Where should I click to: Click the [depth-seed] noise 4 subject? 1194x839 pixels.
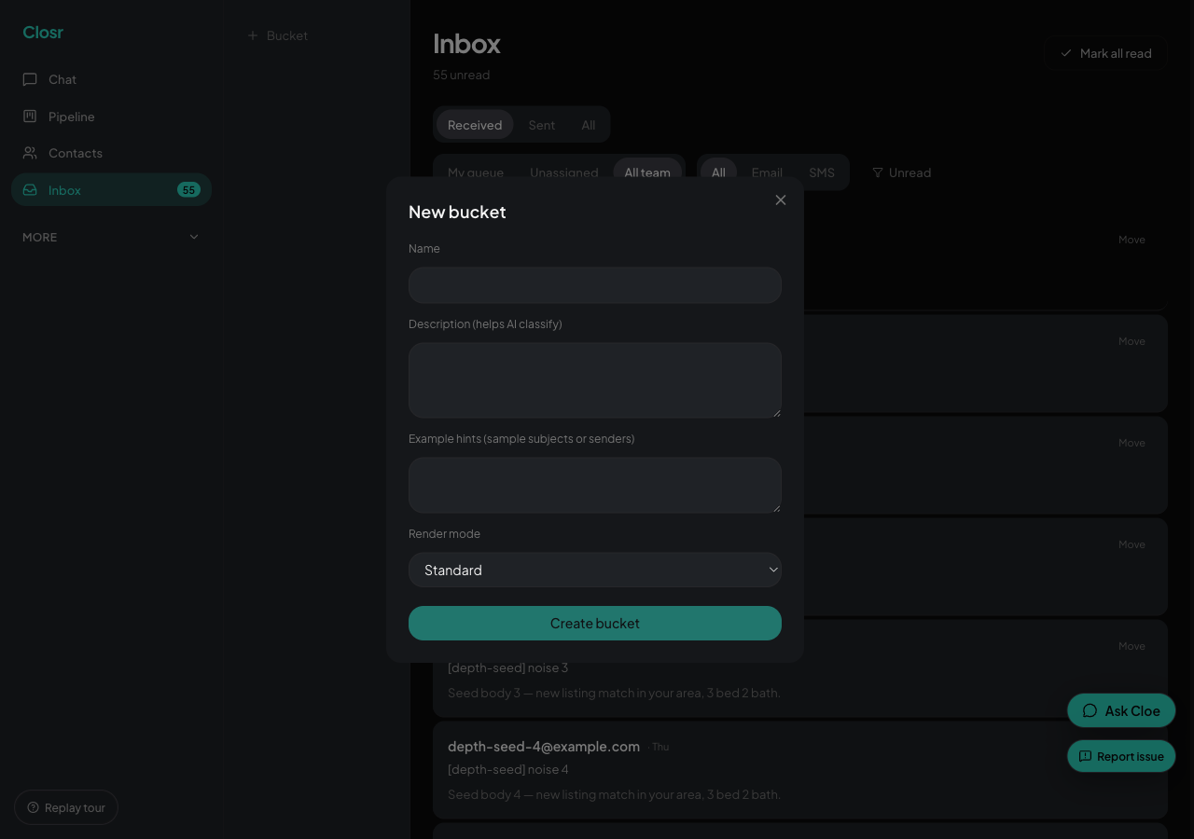pos(507,769)
